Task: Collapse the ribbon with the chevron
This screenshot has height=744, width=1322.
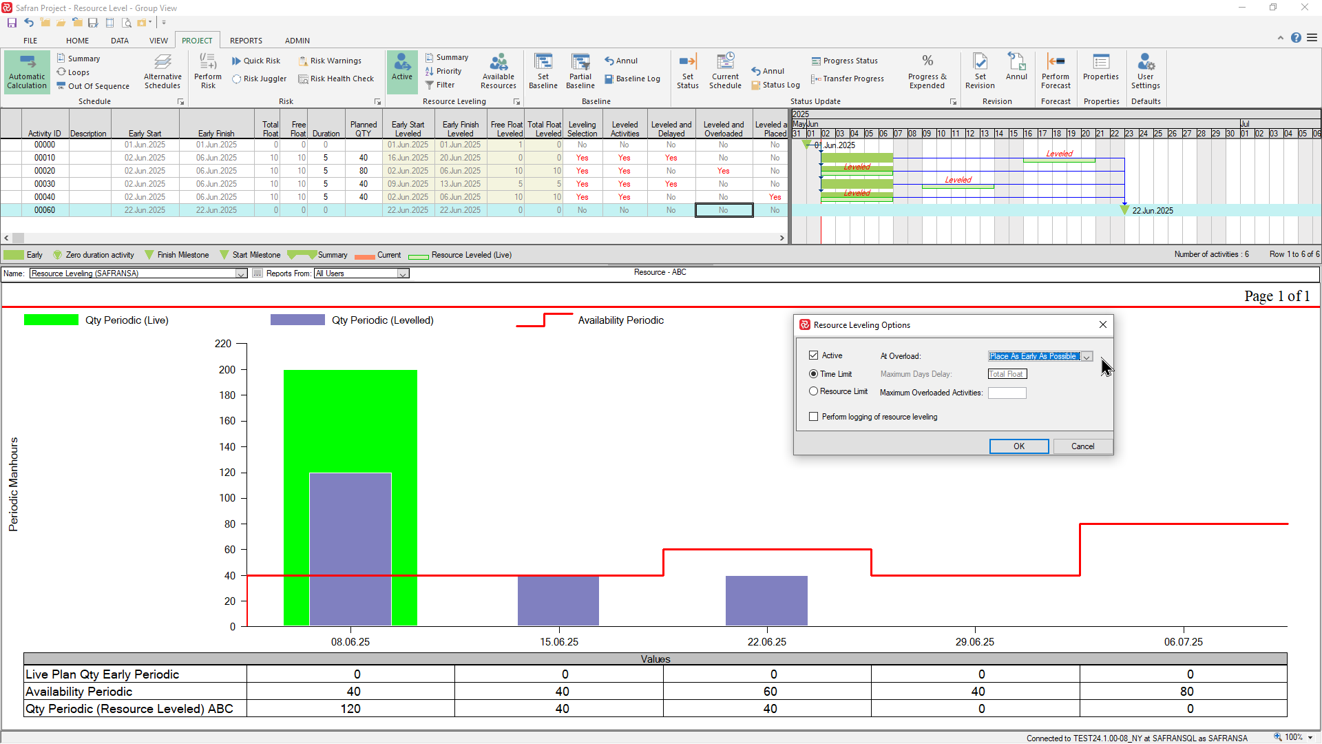Action: pos(1280,38)
